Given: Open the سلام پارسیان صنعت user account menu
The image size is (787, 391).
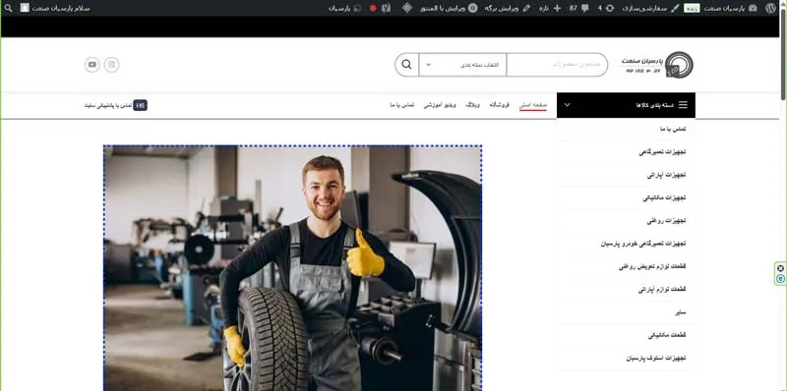Looking at the screenshot, I should click(55, 8).
